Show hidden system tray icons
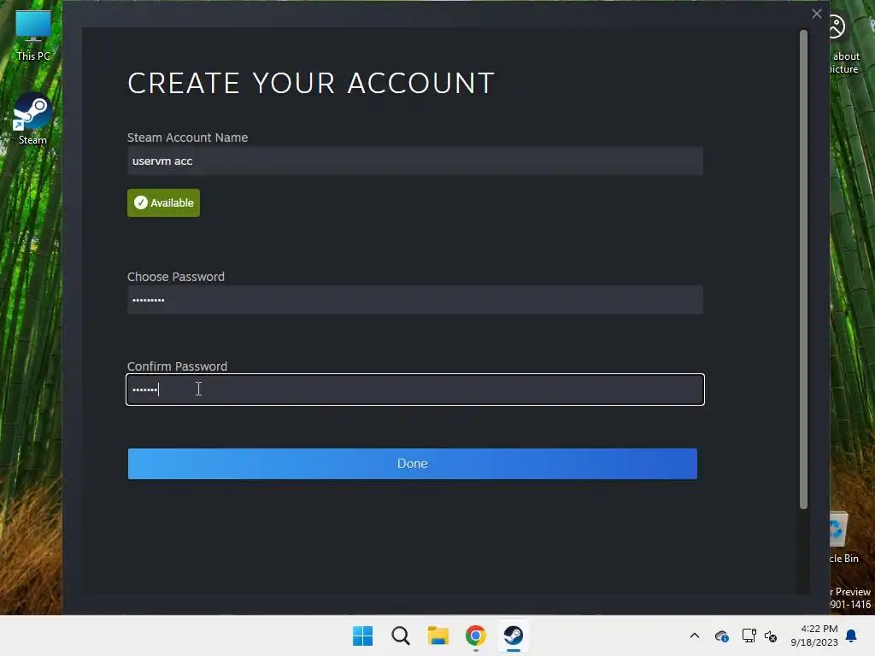Image resolution: width=875 pixels, height=656 pixels. [x=694, y=635]
